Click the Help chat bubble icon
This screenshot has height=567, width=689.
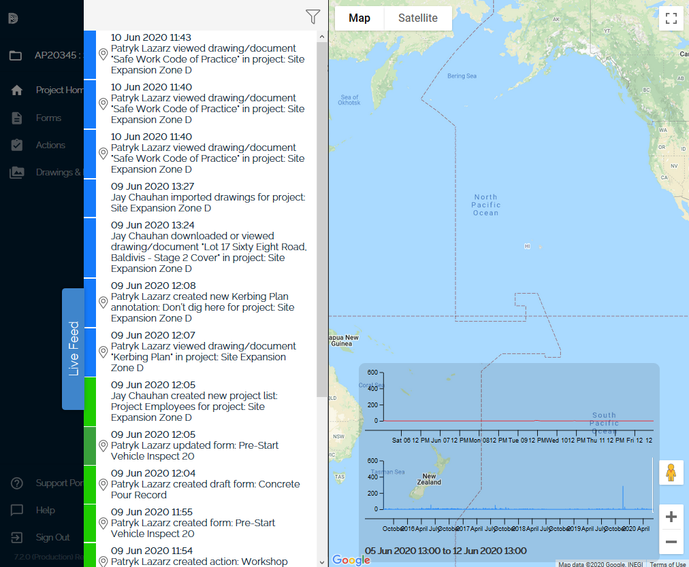[x=17, y=510]
